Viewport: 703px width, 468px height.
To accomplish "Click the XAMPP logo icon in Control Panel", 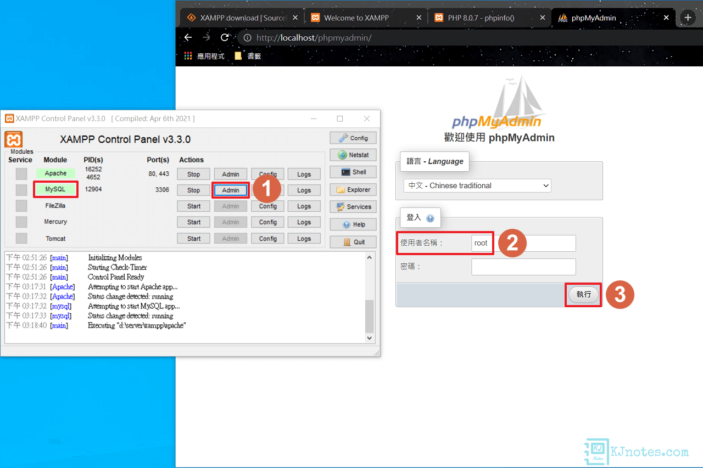I will coord(14,139).
